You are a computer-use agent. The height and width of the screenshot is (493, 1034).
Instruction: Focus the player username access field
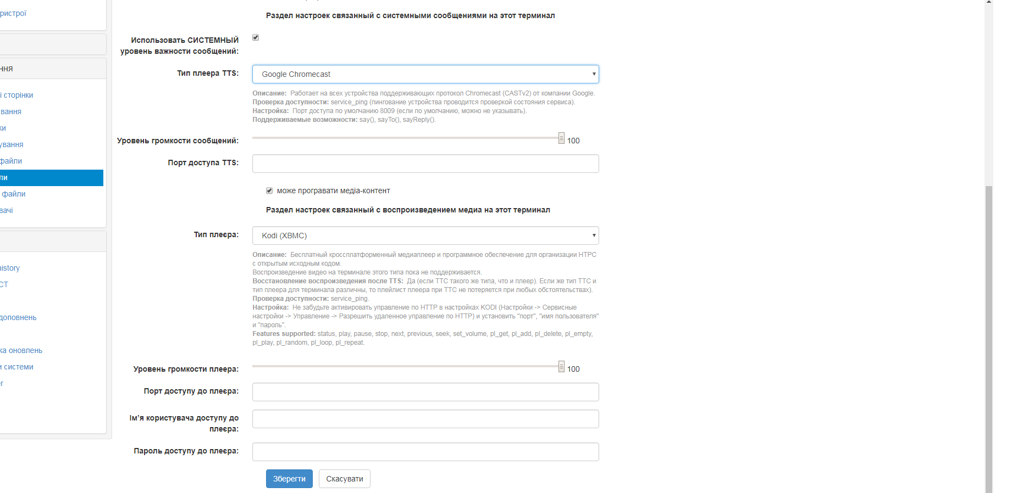pos(425,419)
